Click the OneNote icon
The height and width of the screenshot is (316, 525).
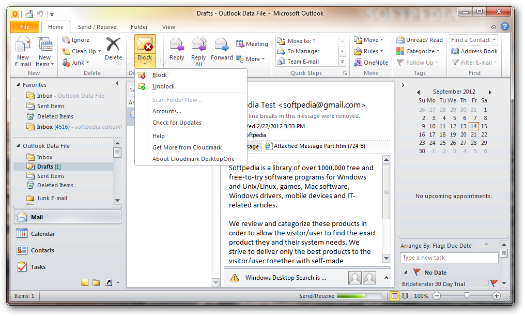pyautogui.click(x=358, y=63)
